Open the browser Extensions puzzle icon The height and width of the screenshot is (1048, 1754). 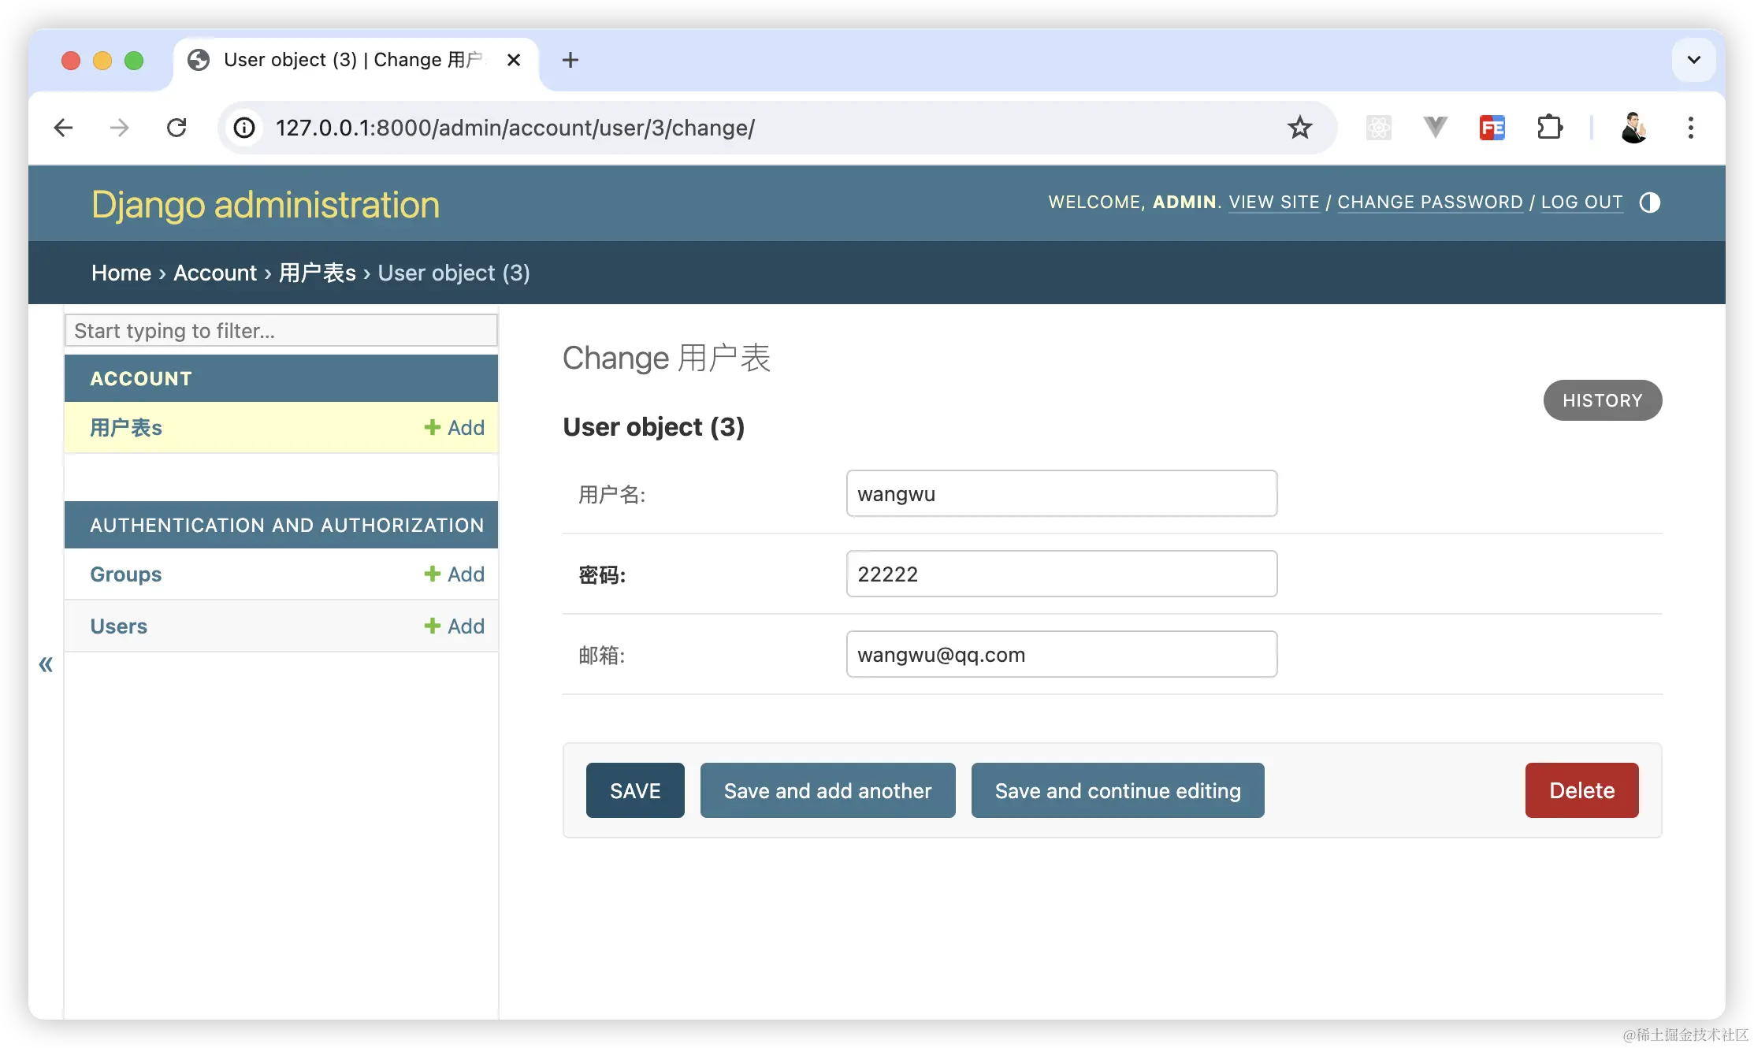point(1549,128)
